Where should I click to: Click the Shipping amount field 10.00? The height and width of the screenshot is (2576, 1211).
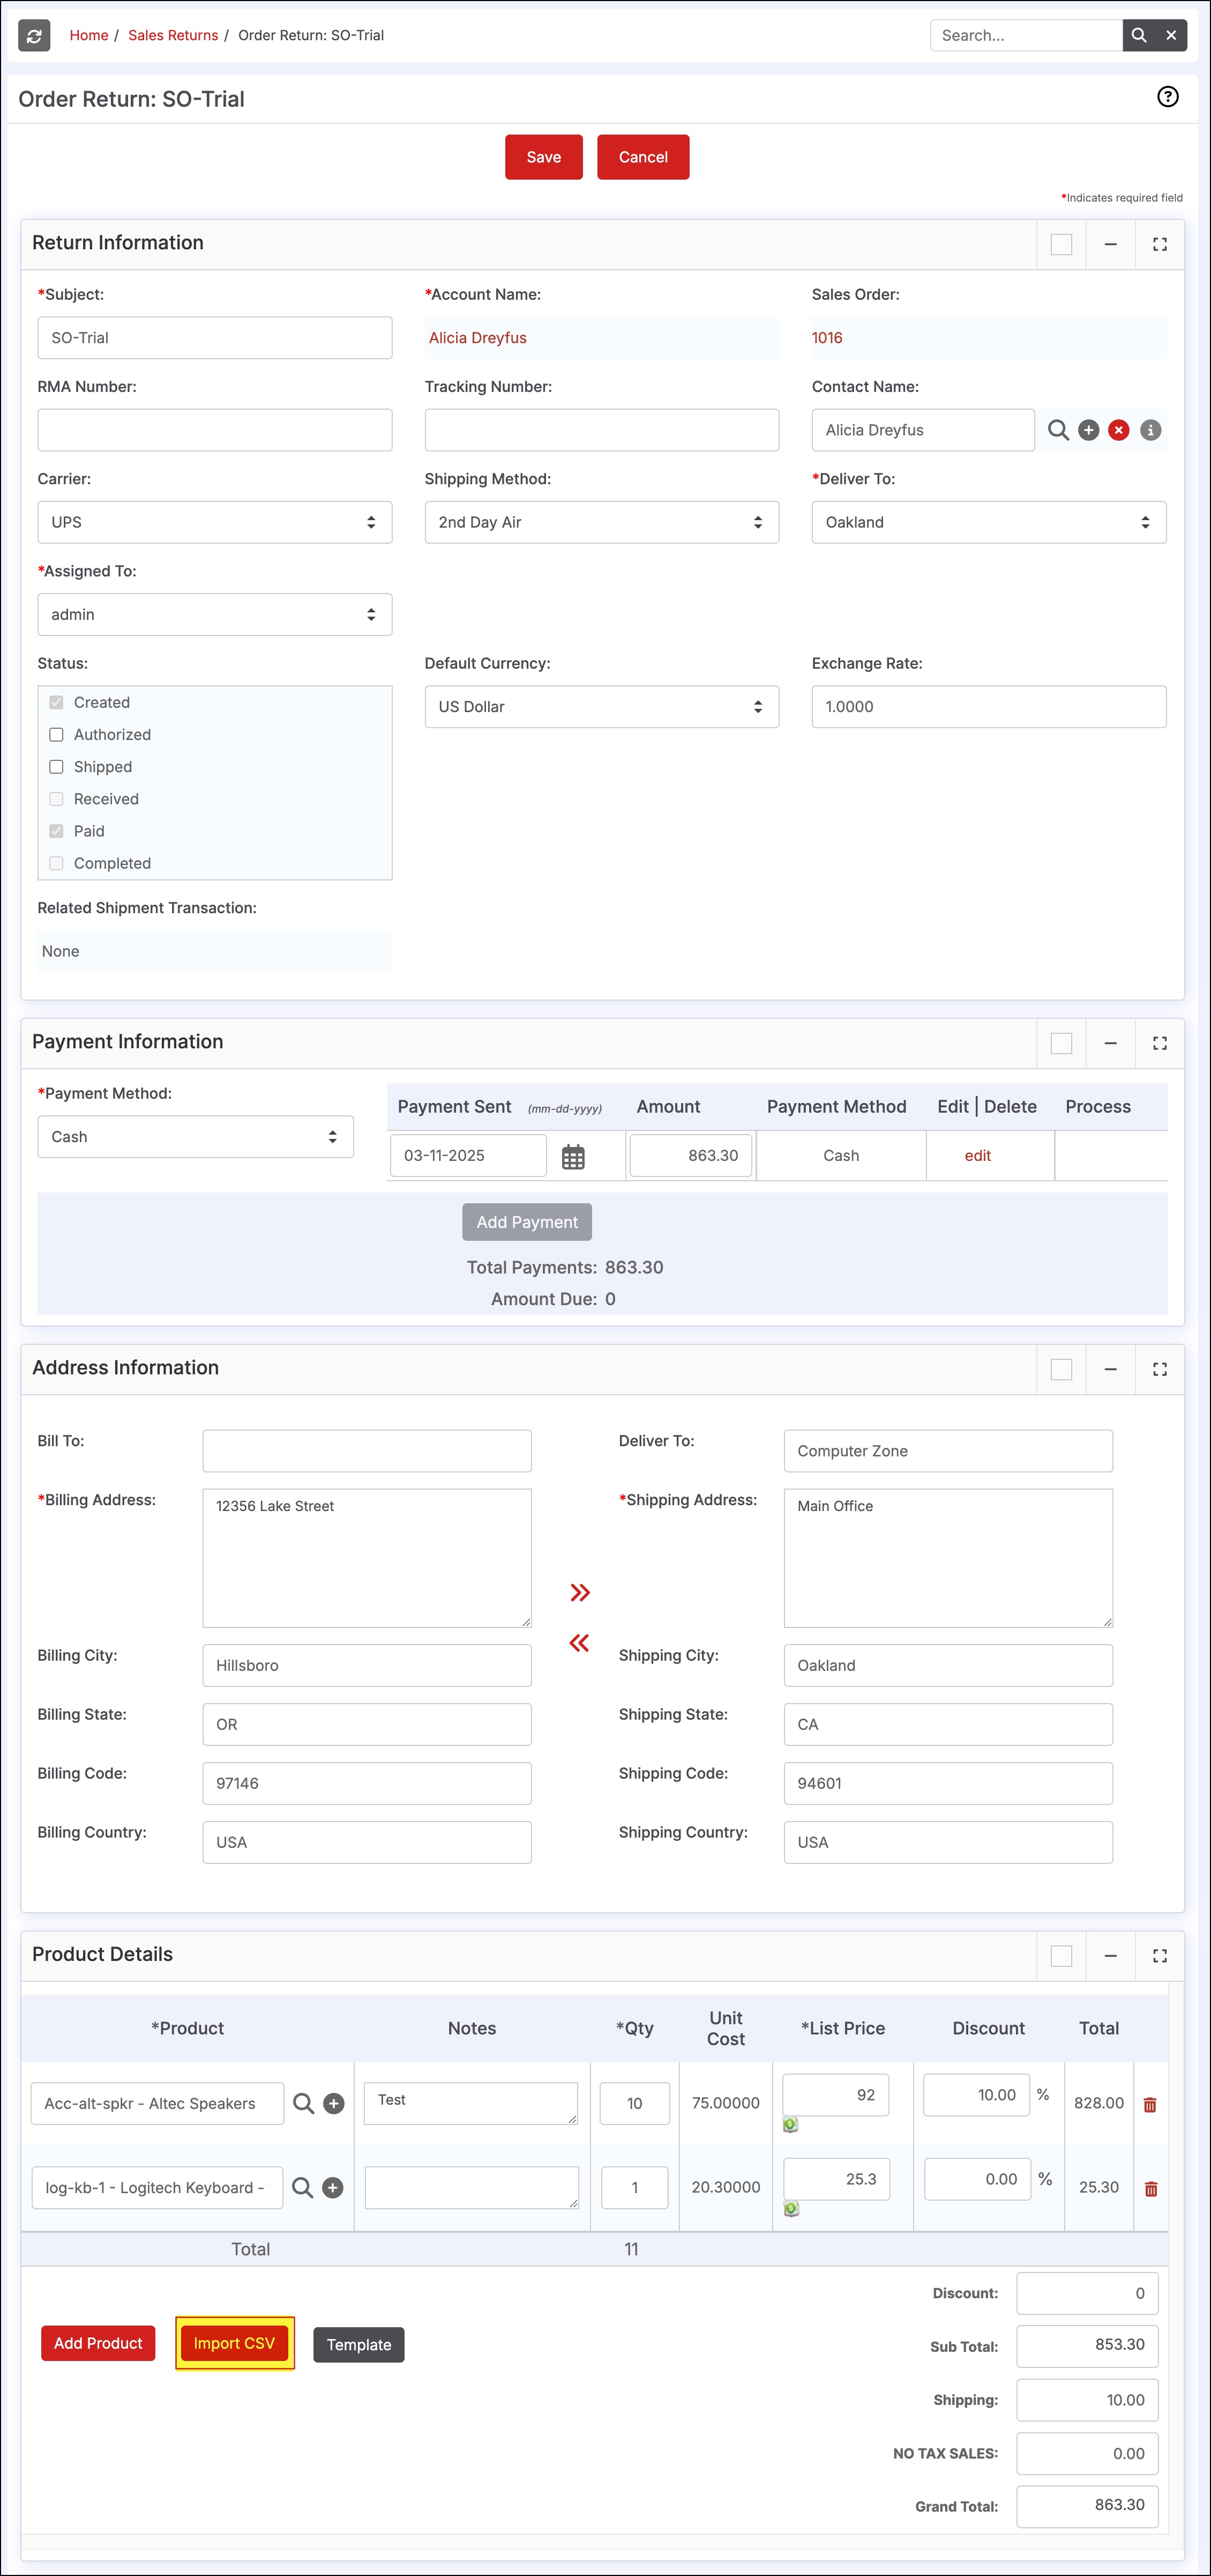(x=1087, y=2400)
